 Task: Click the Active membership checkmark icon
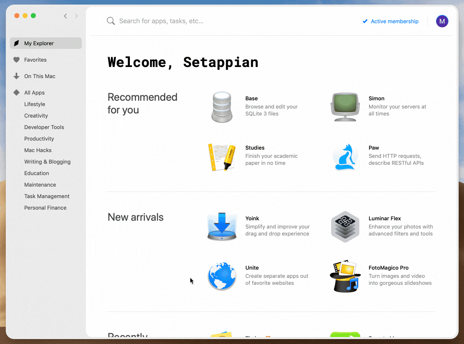coord(365,21)
